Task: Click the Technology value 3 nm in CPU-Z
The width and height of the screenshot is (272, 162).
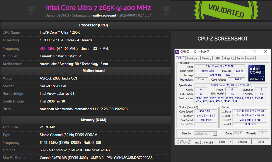Action: click(201, 79)
